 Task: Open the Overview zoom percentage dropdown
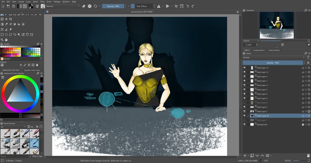coord(251,41)
